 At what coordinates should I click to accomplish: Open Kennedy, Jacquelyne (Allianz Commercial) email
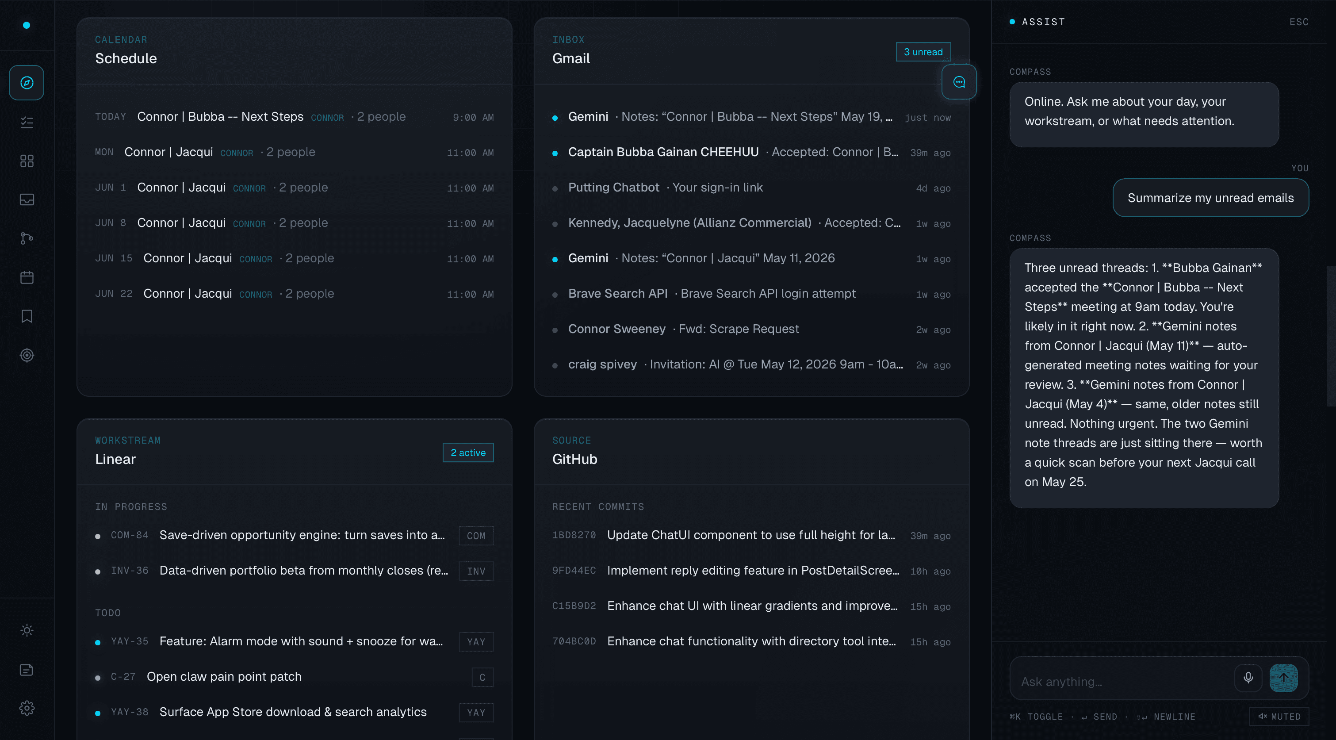click(x=751, y=223)
